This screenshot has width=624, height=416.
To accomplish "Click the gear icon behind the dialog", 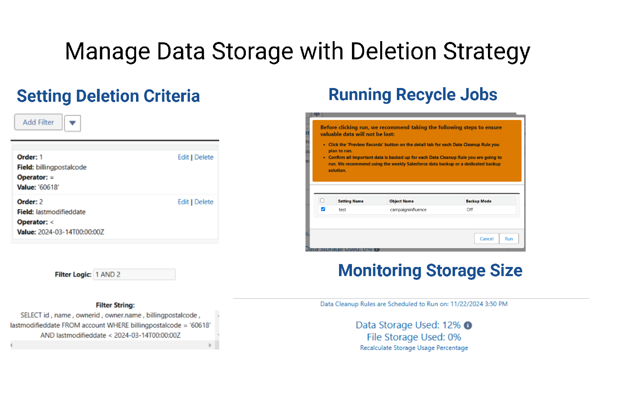I will pyautogui.click(x=317, y=114).
